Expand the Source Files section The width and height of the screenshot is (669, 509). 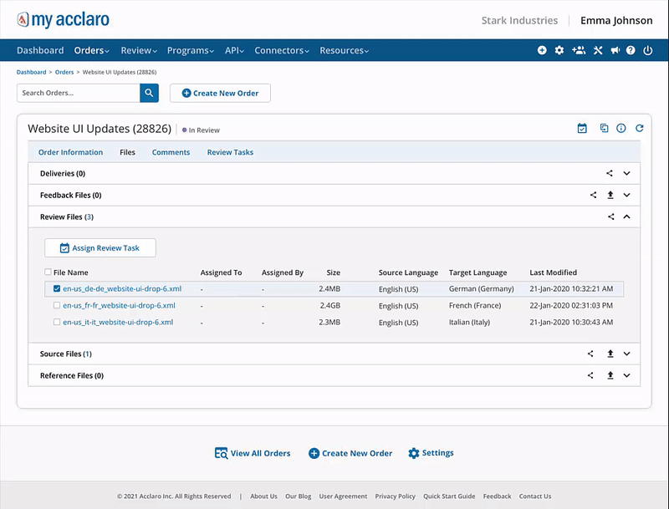point(626,354)
